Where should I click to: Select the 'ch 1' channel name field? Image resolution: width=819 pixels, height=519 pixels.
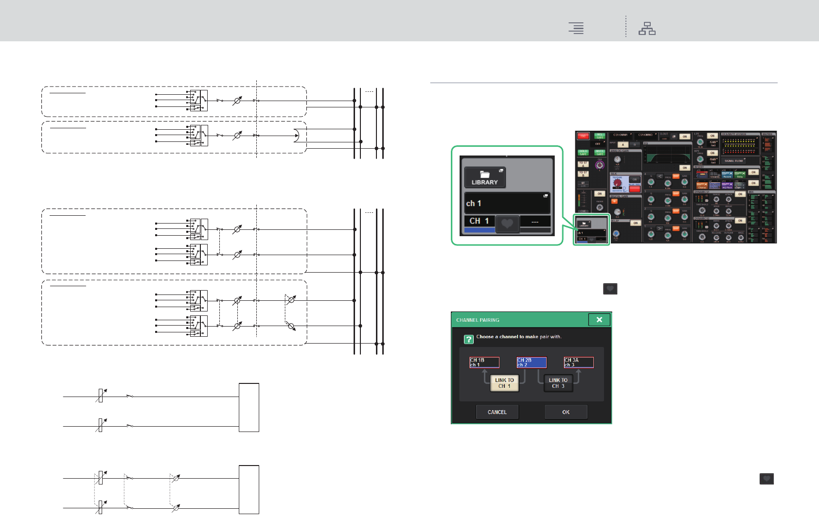coord(507,203)
